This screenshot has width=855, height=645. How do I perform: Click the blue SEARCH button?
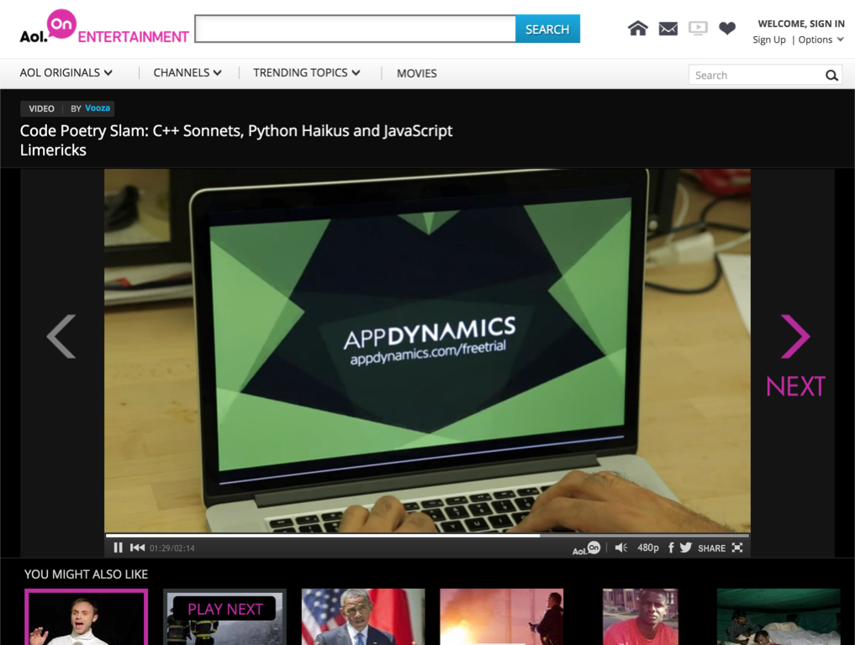tap(547, 29)
